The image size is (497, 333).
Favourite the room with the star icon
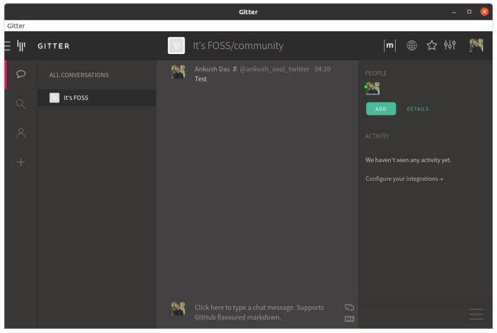click(x=431, y=45)
